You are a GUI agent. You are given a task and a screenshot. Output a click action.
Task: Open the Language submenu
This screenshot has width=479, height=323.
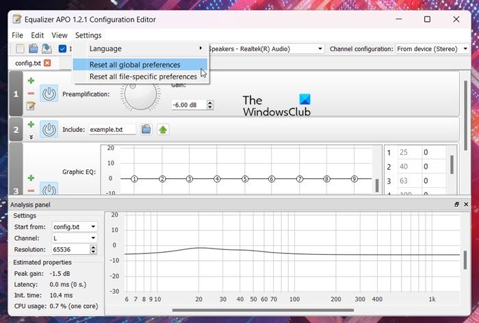point(140,48)
